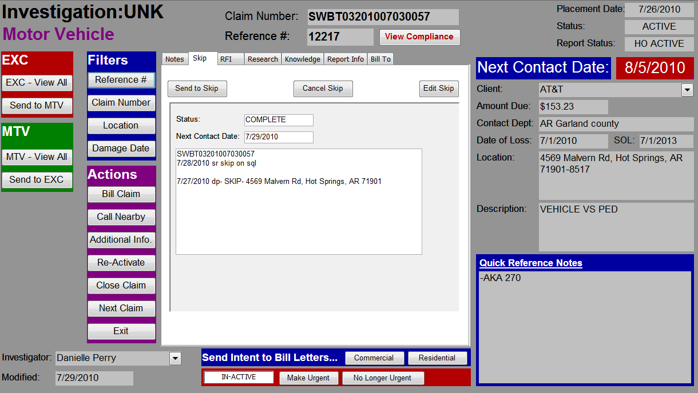
Task: Click the skip Status field
Action: pos(279,120)
